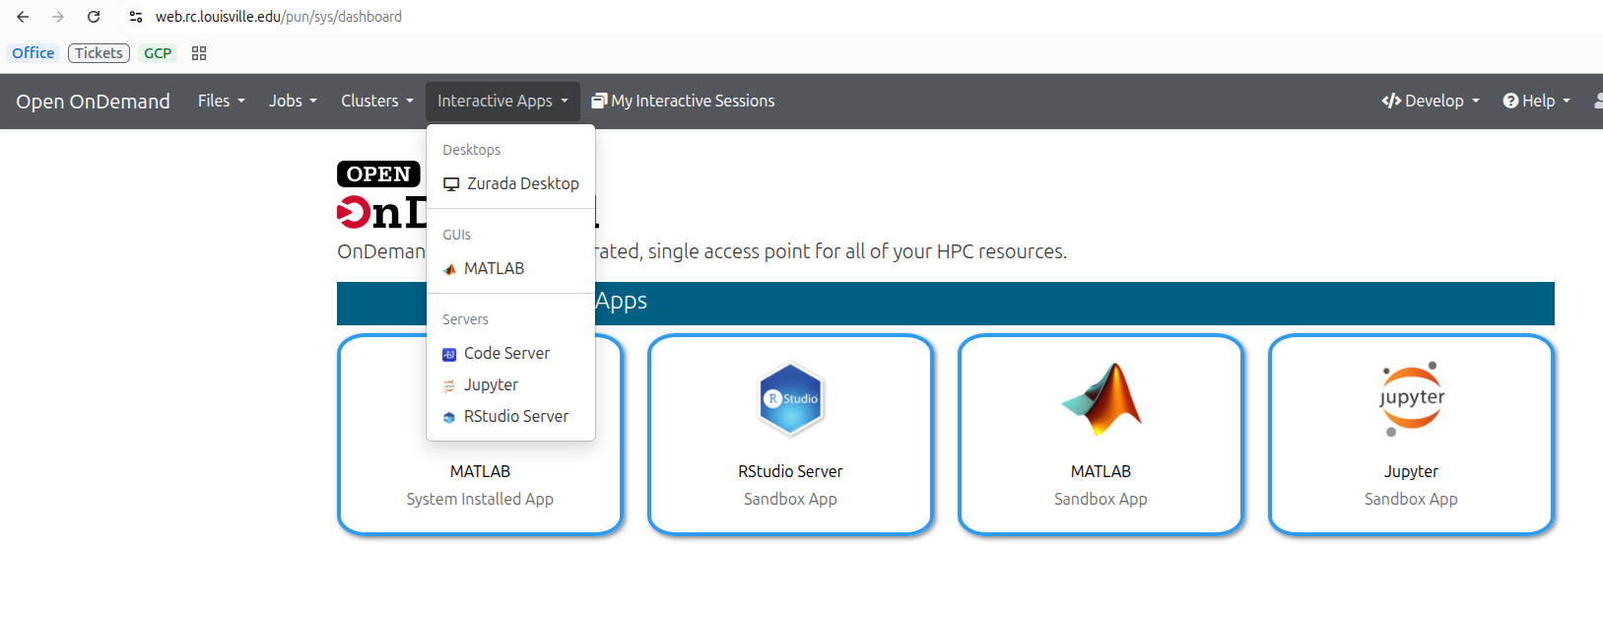Click the RStudio hexagon logo
The image size is (1603, 622).
tap(790, 398)
